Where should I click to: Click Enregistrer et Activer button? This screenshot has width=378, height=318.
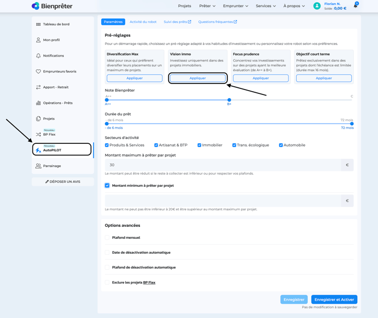(334, 299)
